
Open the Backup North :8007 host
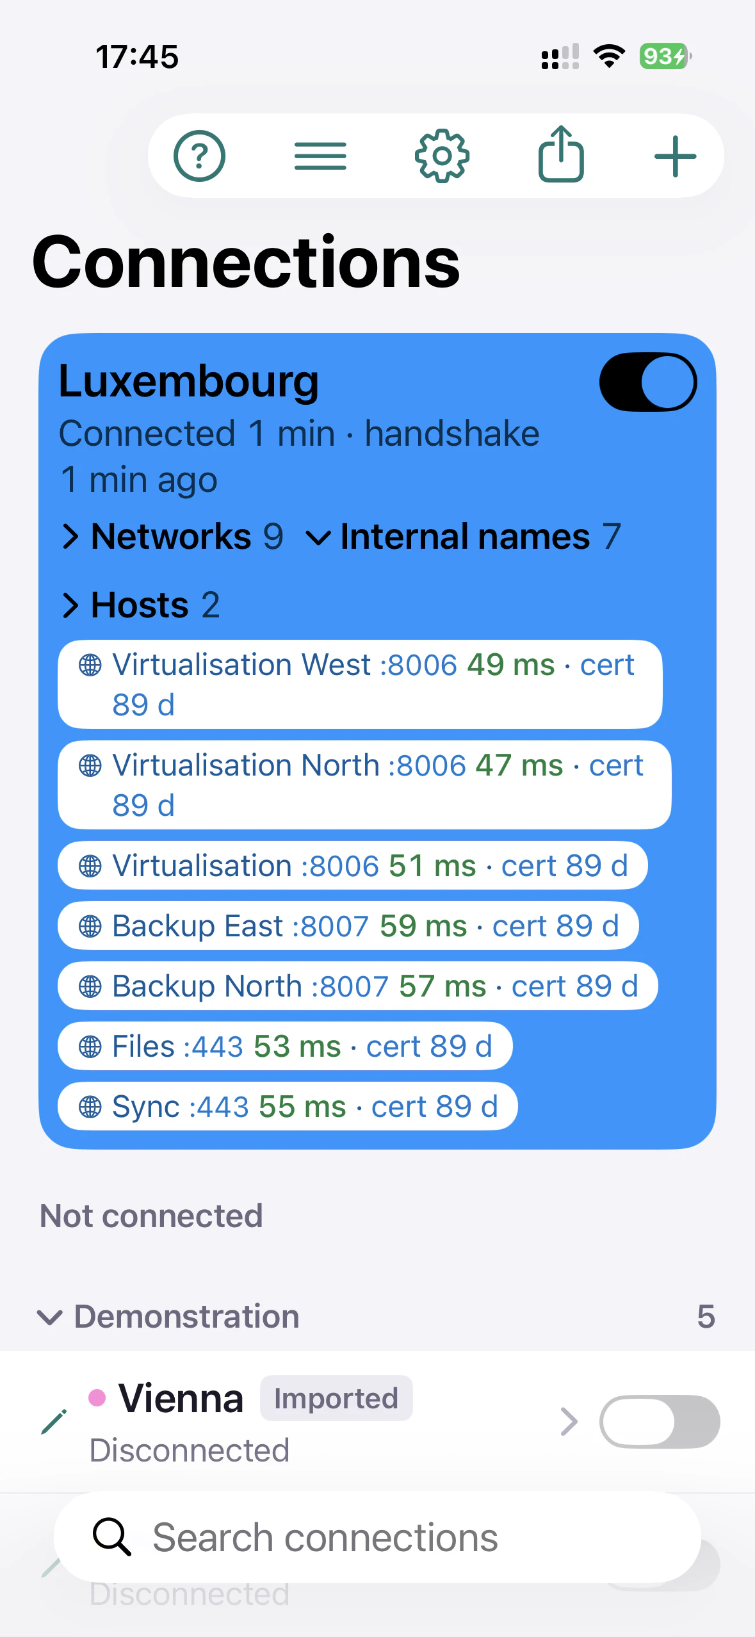click(x=358, y=986)
